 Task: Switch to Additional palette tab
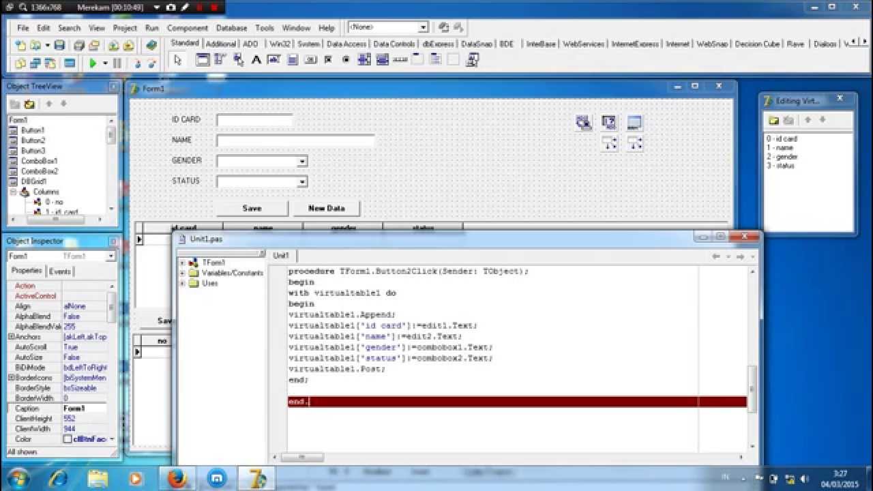220,44
